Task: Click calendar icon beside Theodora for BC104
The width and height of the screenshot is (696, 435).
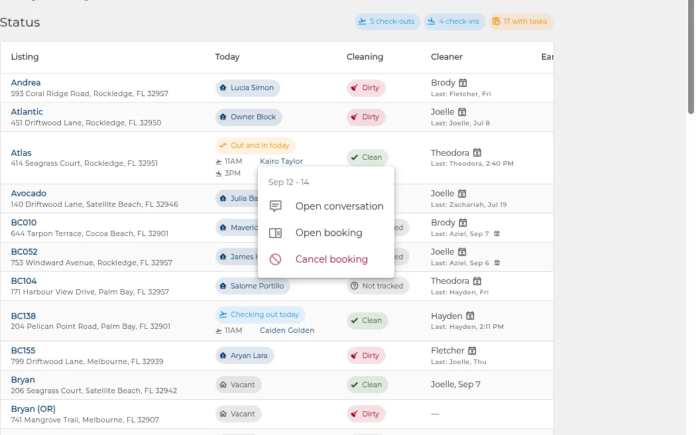Action: (x=477, y=281)
